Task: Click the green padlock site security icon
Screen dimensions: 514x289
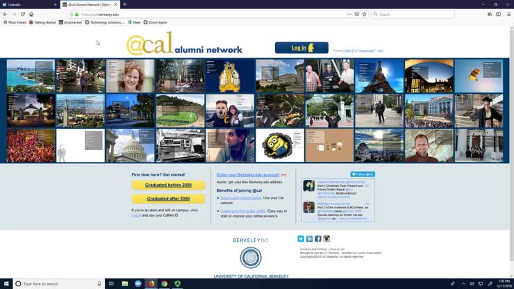Action: [76, 15]
